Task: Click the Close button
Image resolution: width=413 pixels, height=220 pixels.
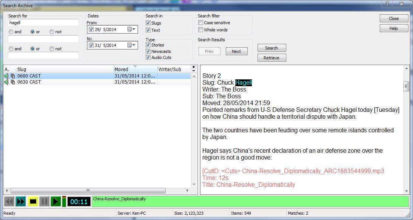Action: coord(394,19)
